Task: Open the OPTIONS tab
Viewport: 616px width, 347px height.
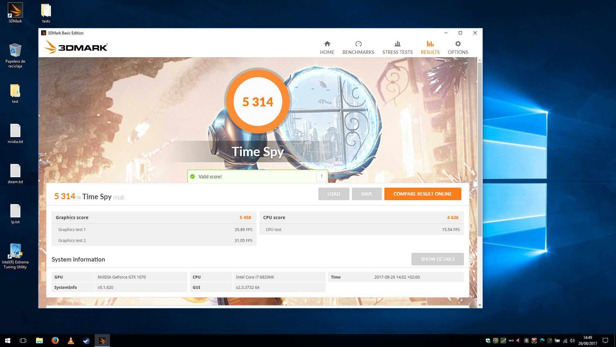Action: click(458, 48)
